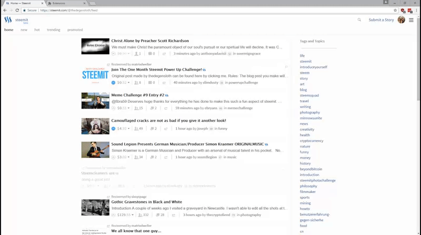Click the second red extension icon
The width and height of the screenshot is (421, 235).
410,10
